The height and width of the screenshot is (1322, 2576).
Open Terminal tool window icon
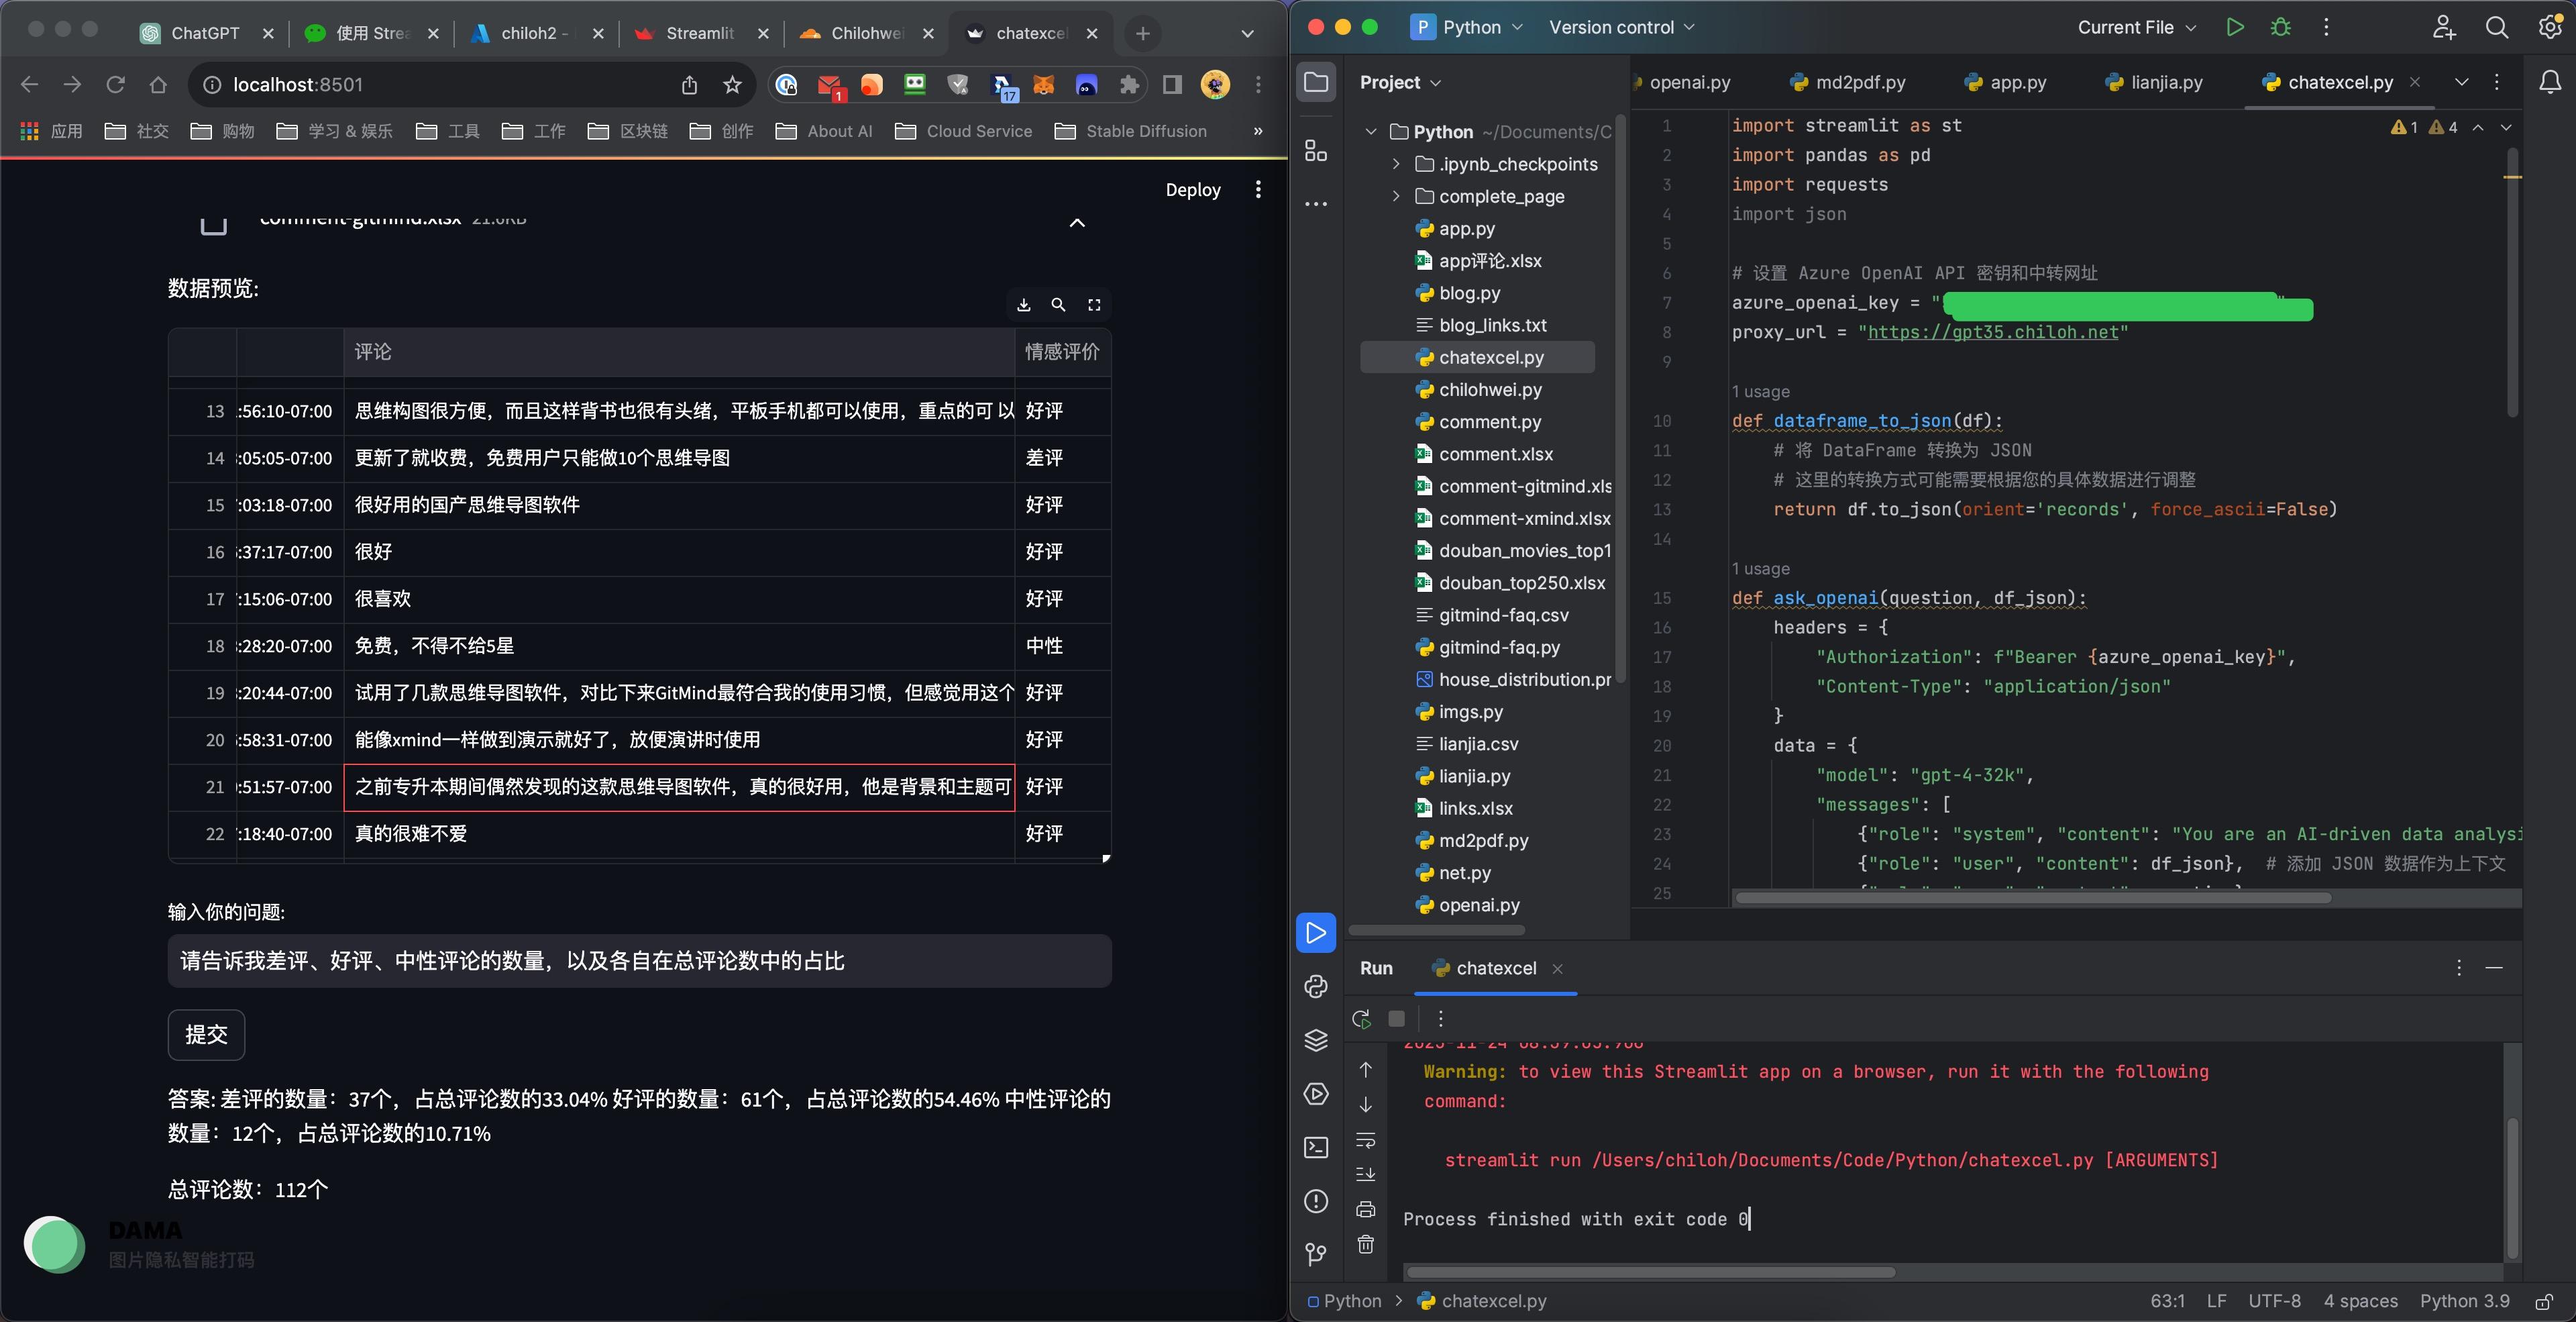[1316, 1147]
